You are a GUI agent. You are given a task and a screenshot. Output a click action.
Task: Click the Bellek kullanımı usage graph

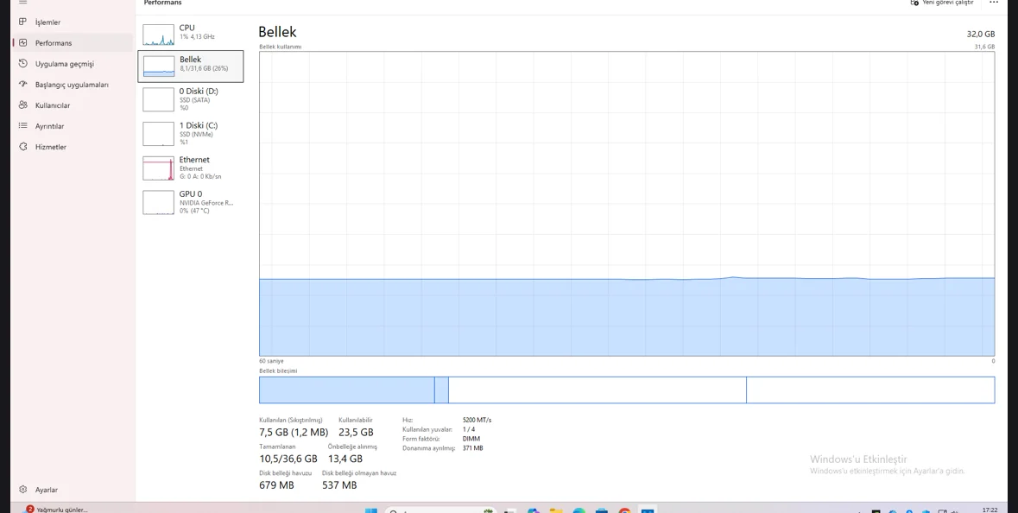point(627,204)
